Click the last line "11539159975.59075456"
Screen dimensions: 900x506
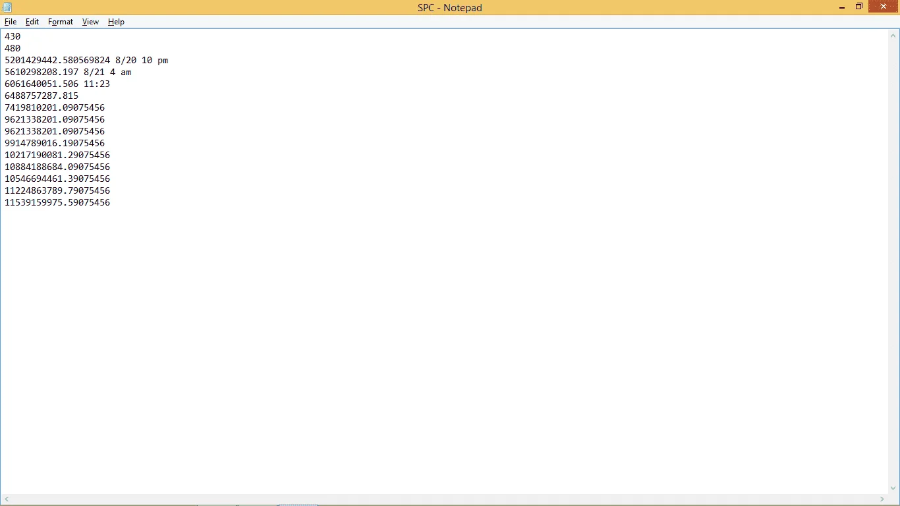pos(57,202)
